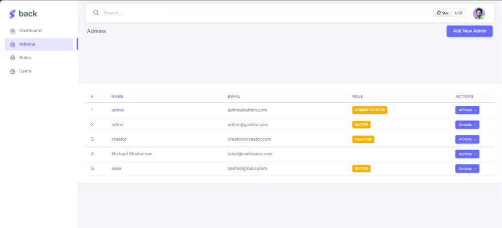Click the ADMINISTRATOR role badge
This screenshot has height=228, width=502.
370,110
